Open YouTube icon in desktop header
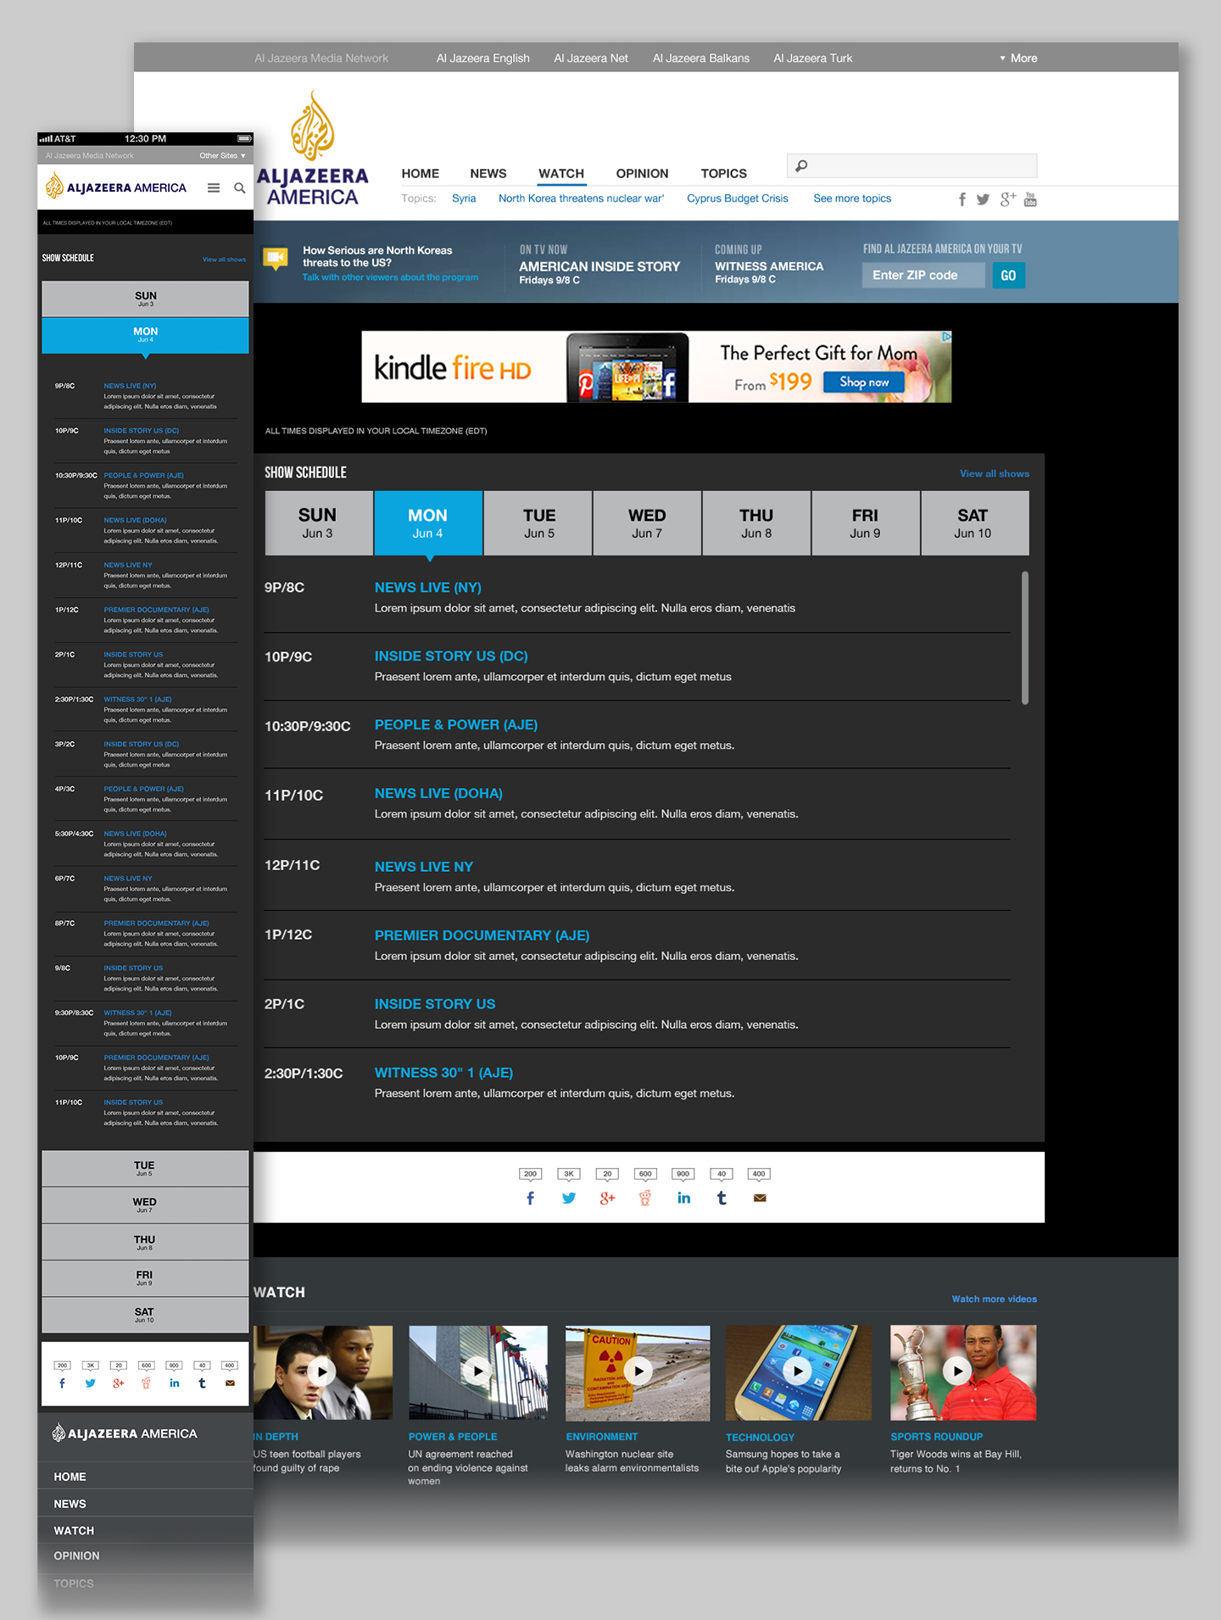The width and height of the screenshot is (1221, 1620). coord(1030,199)
